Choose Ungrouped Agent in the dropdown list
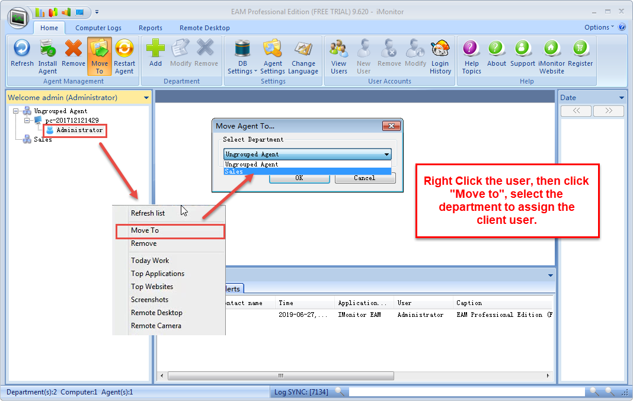Viewport: 633px width, 401px height. [x=307, y=164]
